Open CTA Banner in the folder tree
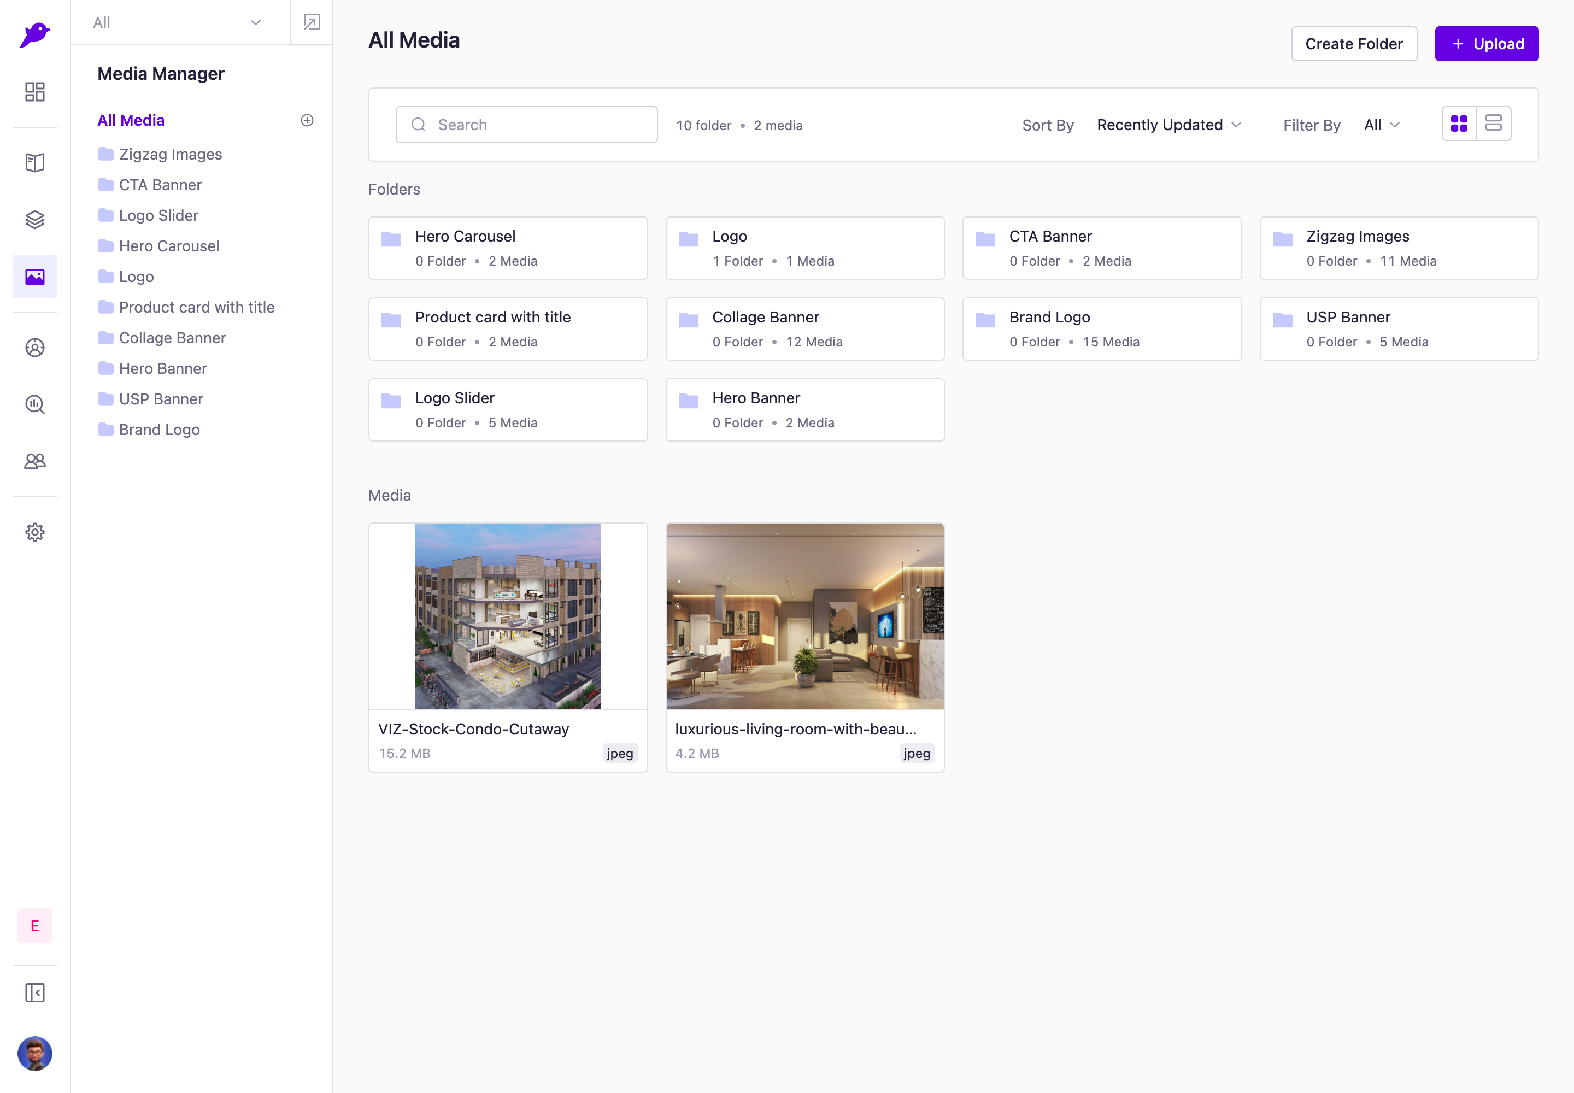 tap(150, 185)
